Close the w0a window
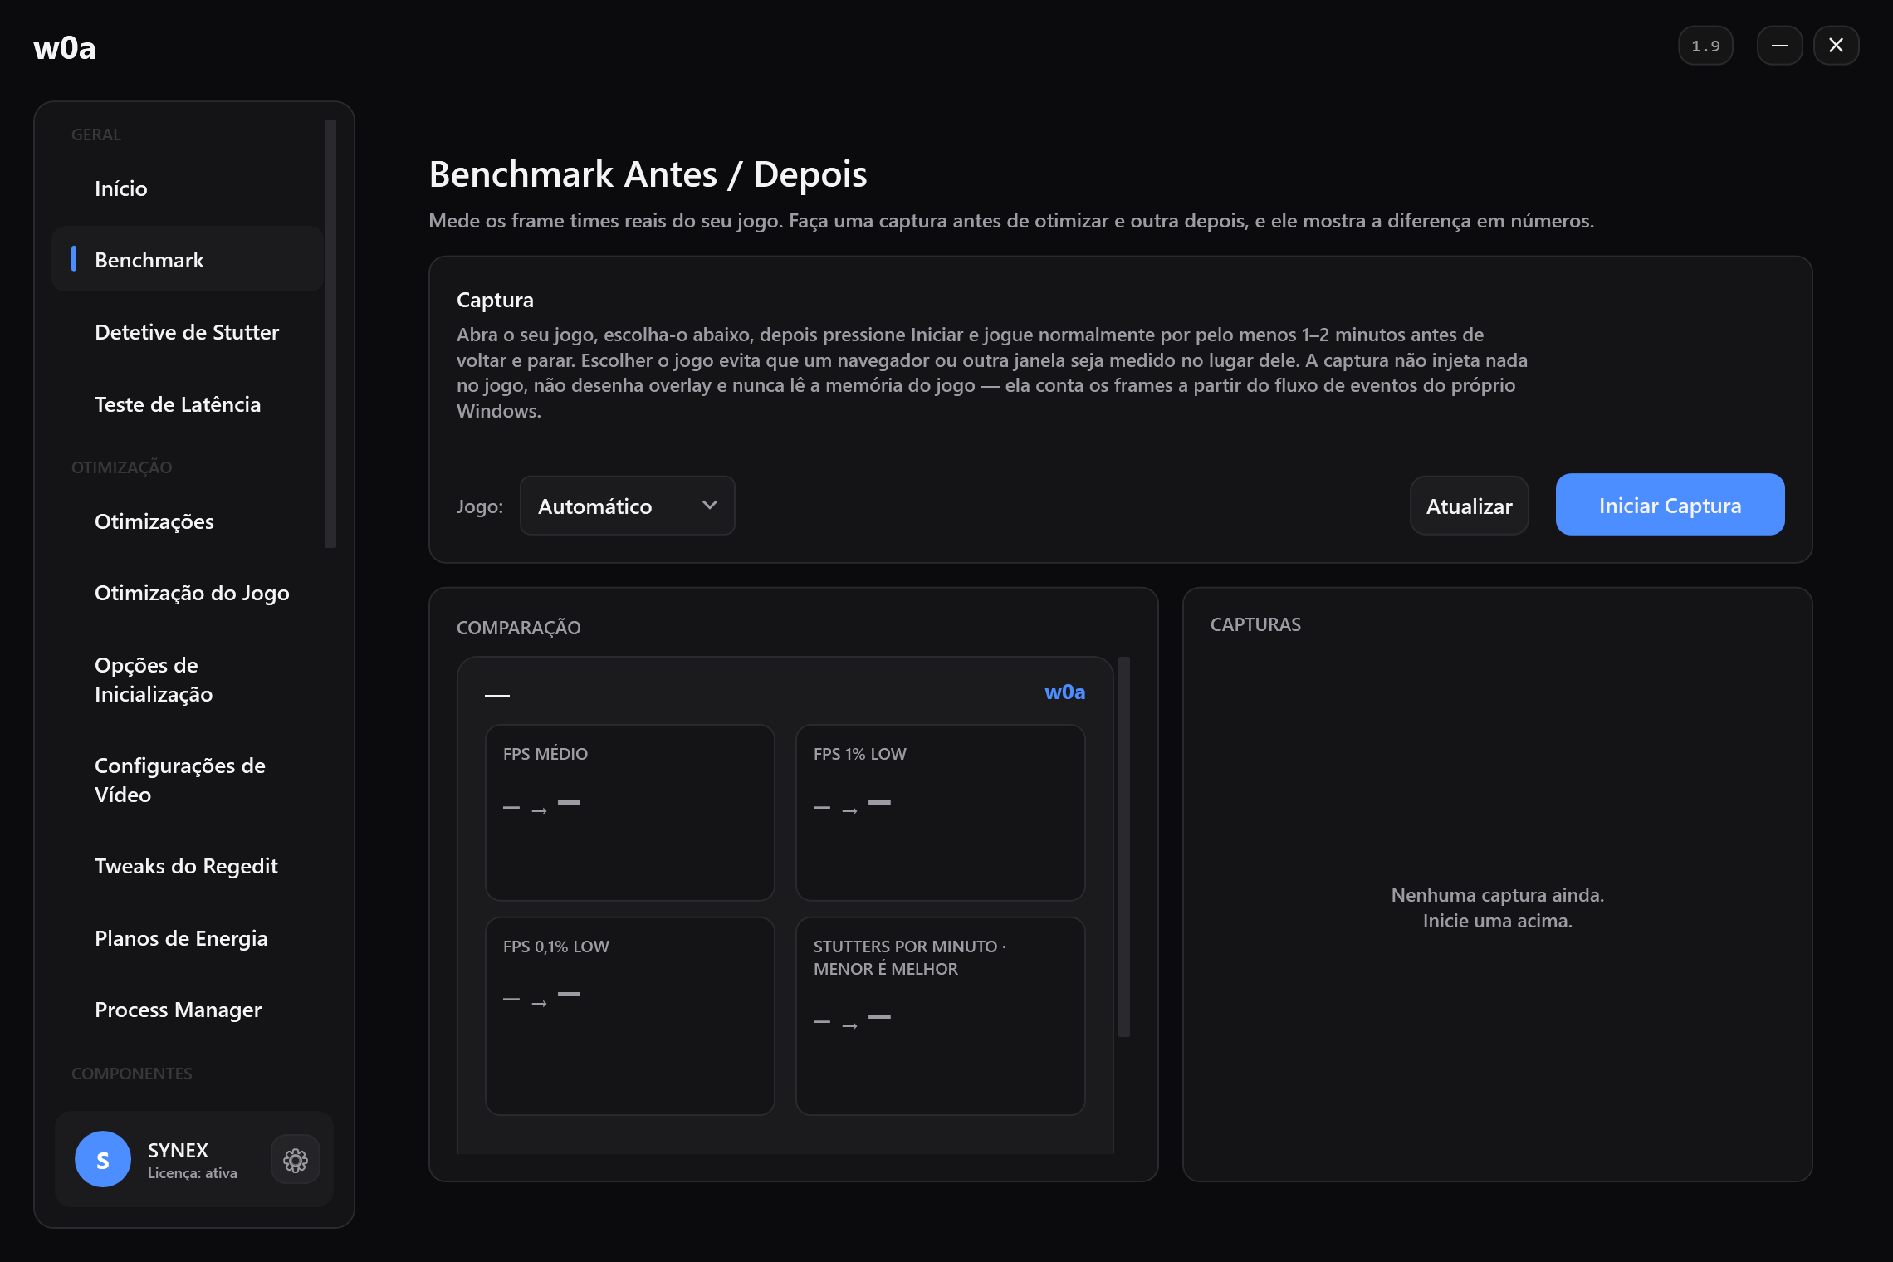 pos(1836,46)
